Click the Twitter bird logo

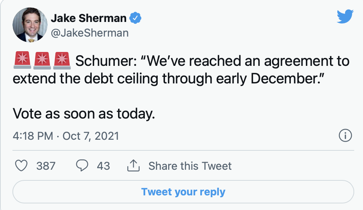coord(345,16)
